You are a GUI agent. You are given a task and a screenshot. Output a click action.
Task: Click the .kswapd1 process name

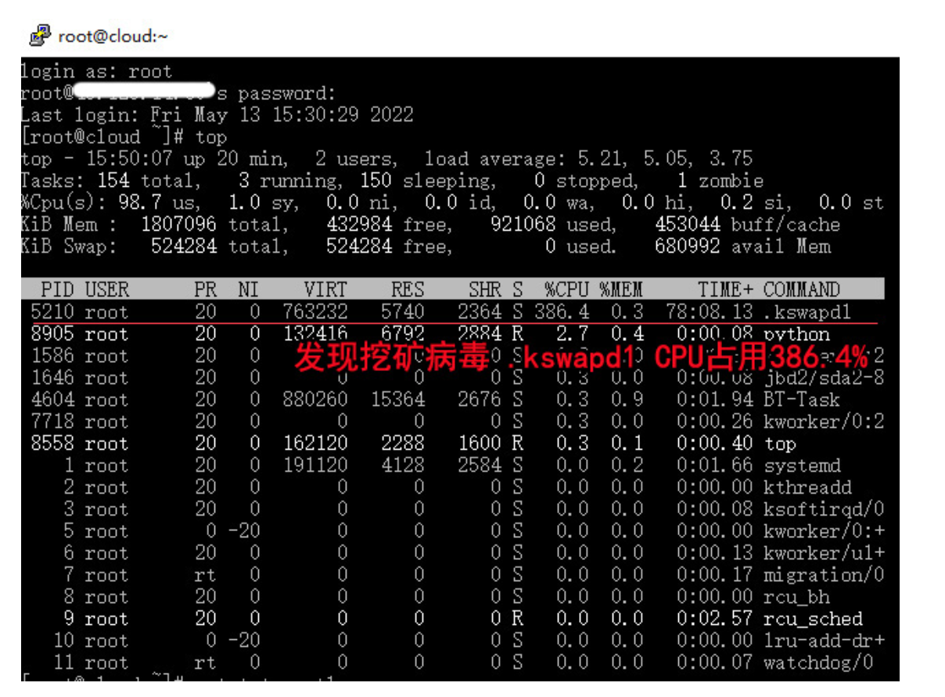tap(807, 312)
